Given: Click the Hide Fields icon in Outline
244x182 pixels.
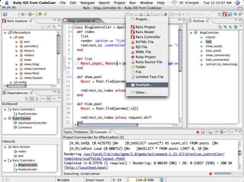Looking at the screenshot, I should [x=225, y=27].
